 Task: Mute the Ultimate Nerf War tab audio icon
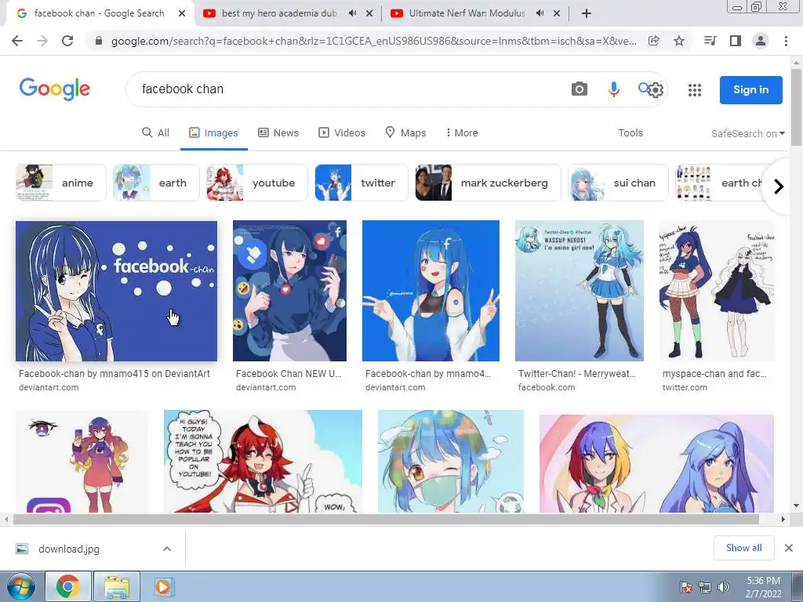point(540,13)
